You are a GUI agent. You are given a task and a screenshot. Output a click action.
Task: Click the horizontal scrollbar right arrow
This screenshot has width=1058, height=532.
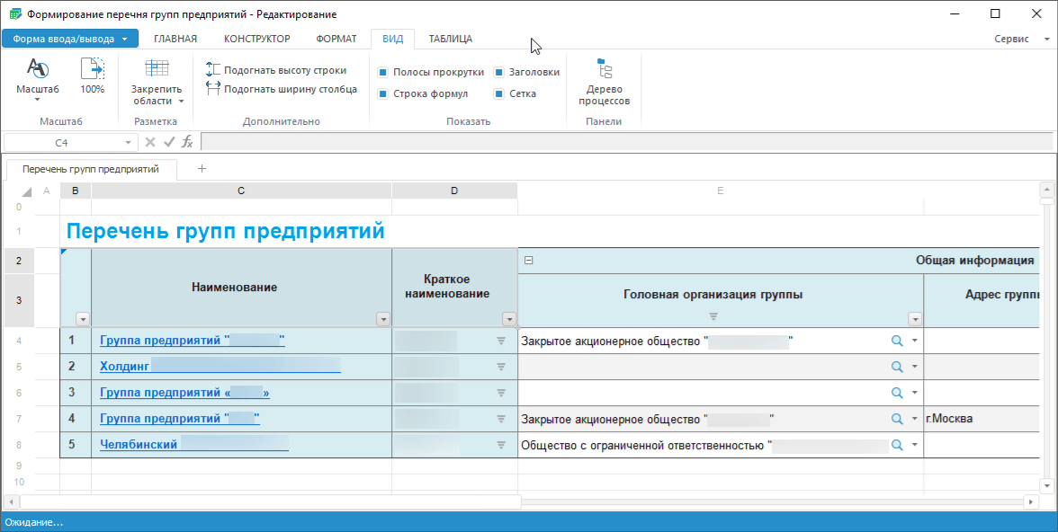tap(1030, 502)
